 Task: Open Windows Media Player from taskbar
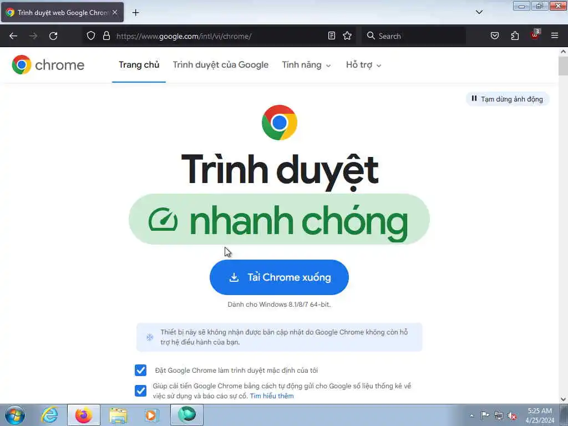[x=151, y=415]
